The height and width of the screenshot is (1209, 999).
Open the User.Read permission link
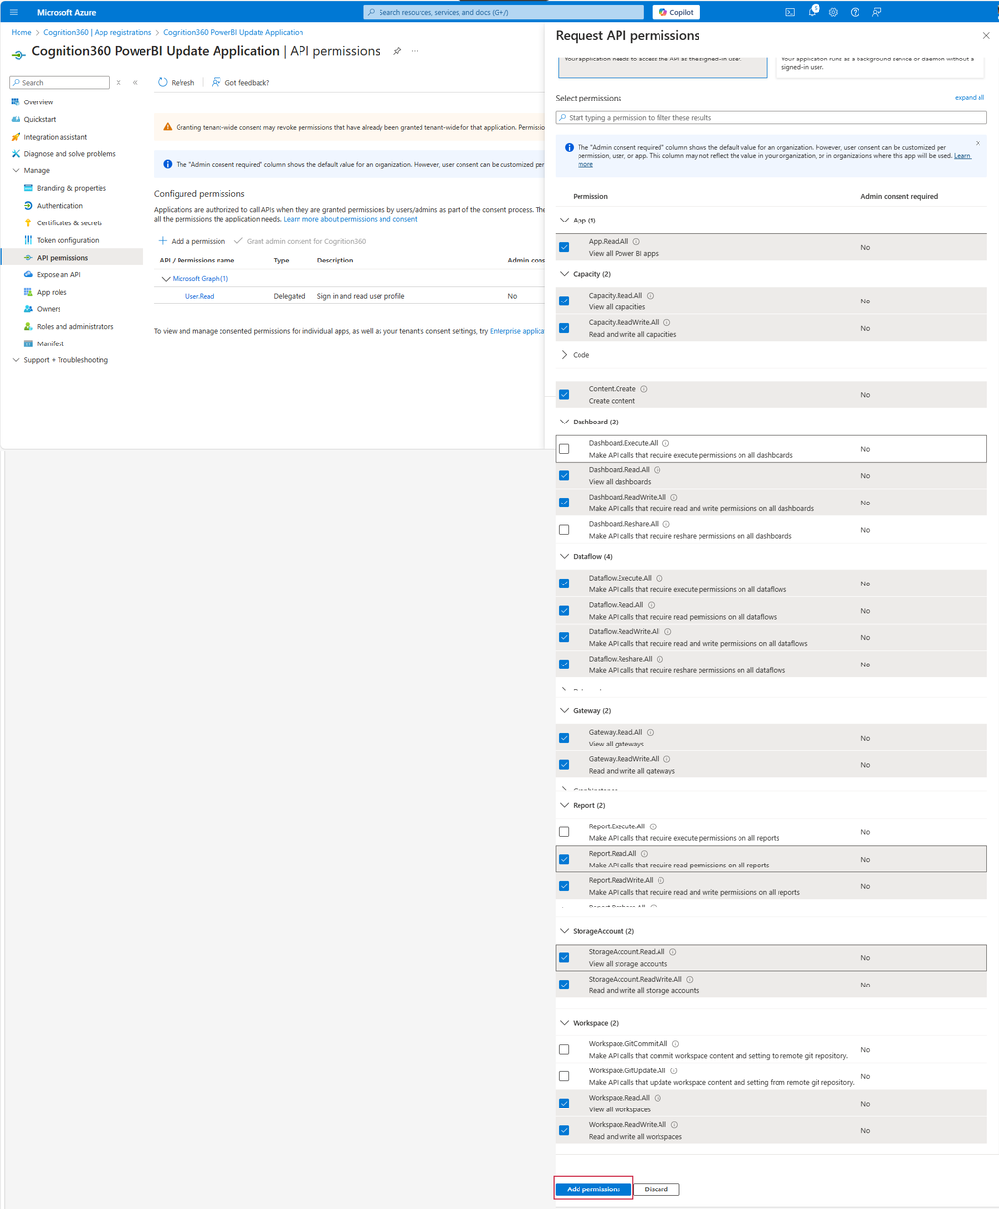point(200,296)
